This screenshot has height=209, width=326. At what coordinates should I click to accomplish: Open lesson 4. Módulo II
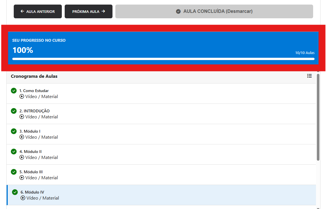pos(161,155)
